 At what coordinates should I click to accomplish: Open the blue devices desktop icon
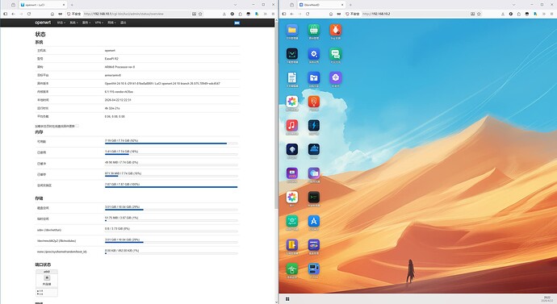pos(314,269)
